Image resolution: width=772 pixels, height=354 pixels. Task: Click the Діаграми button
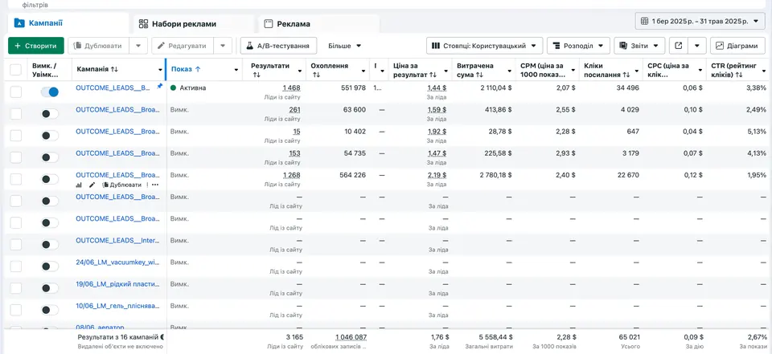(x=737, y=46)
